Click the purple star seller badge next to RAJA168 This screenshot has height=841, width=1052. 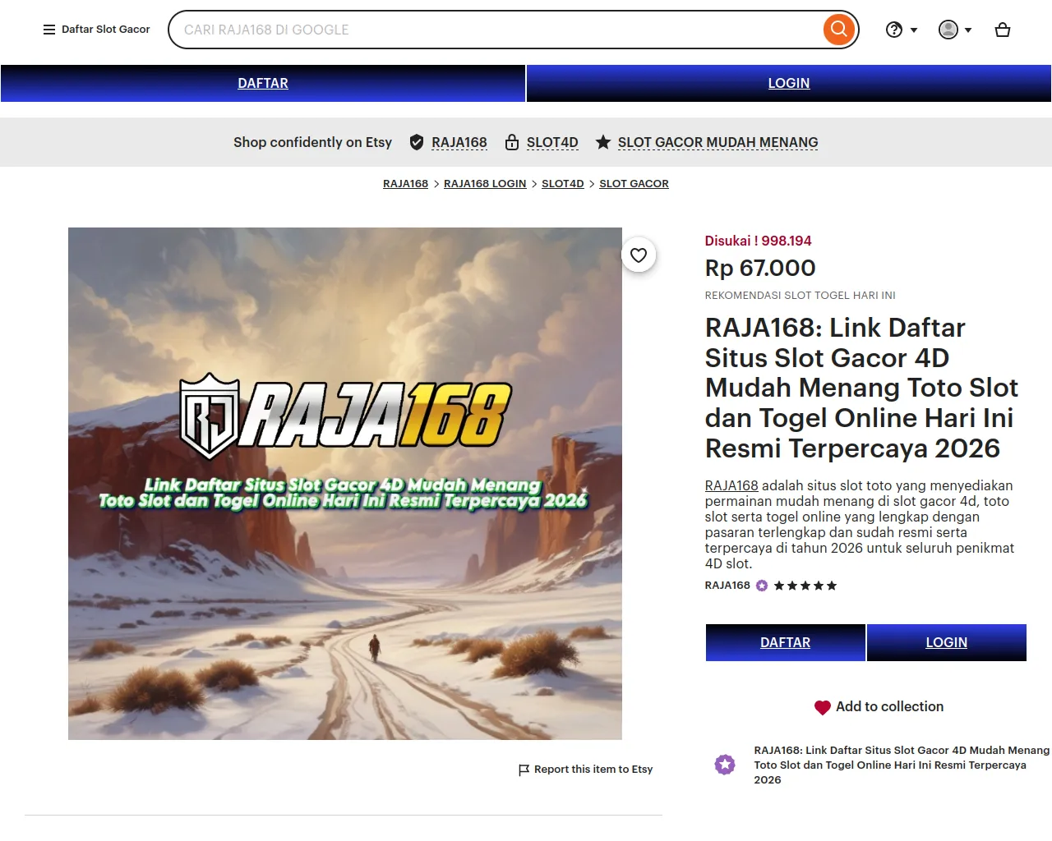(x=762, y=586)
